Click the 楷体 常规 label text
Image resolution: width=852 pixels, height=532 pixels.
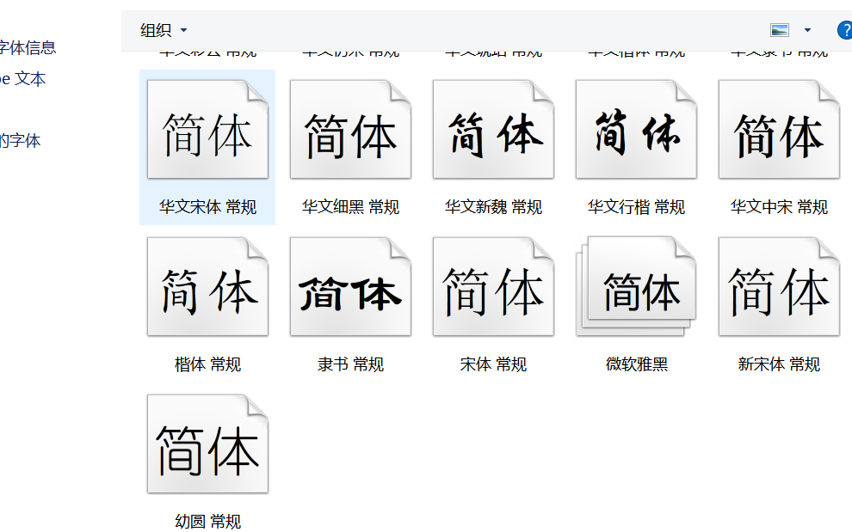pyautogui.click(x=207, y=364)
